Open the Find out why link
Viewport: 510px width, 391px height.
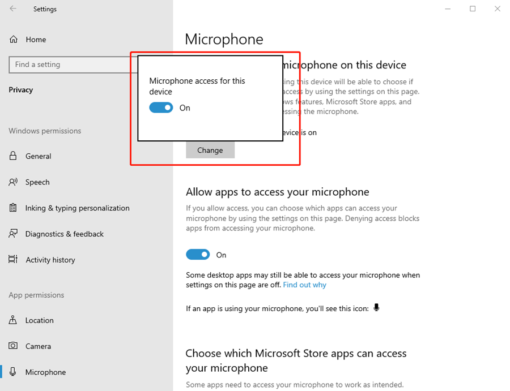click(x=304, y=285)
